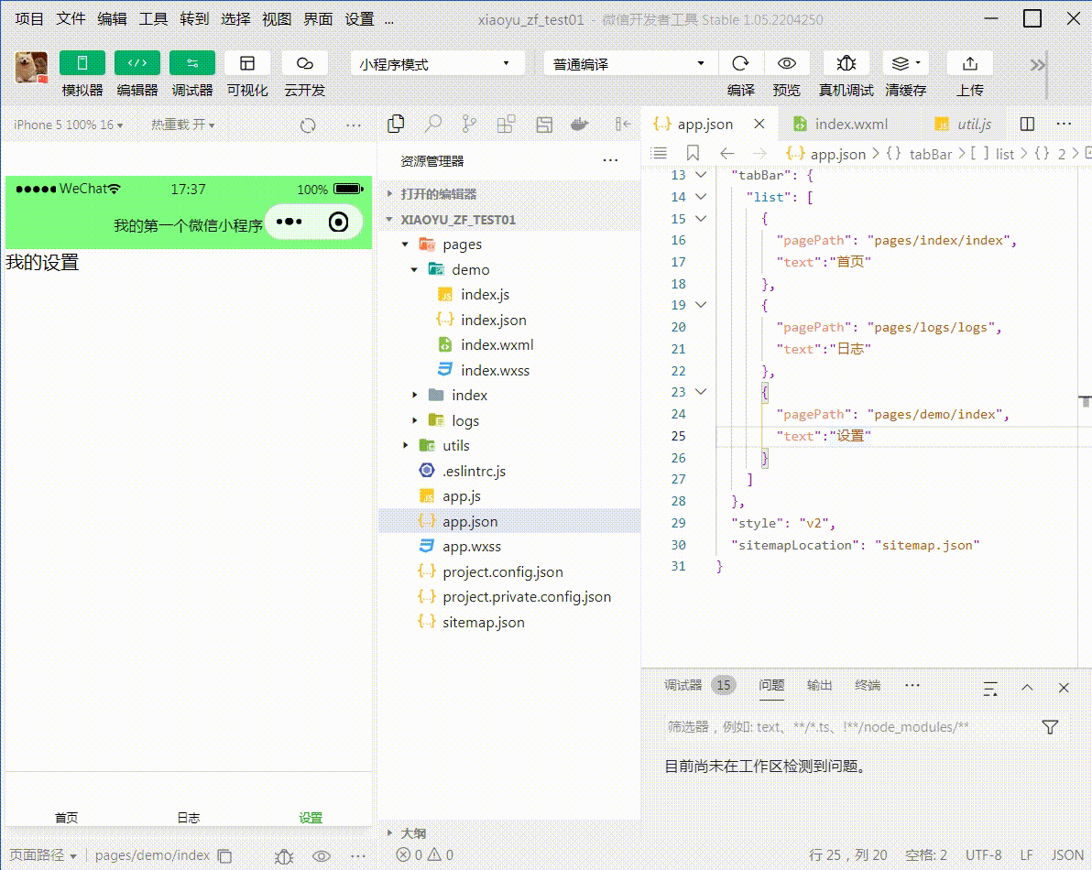Start real device debugging bug icon

pos(846,63)
